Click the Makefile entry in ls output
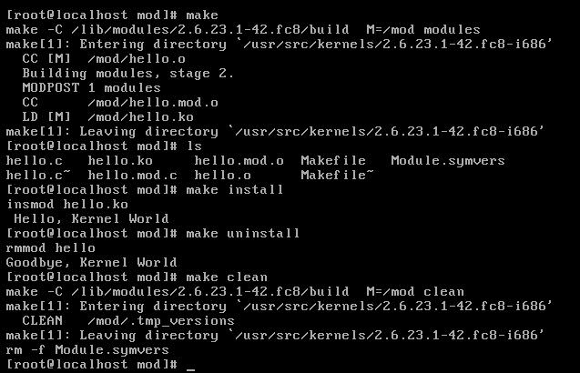This screenshot has width=580, height=373. 333,161
